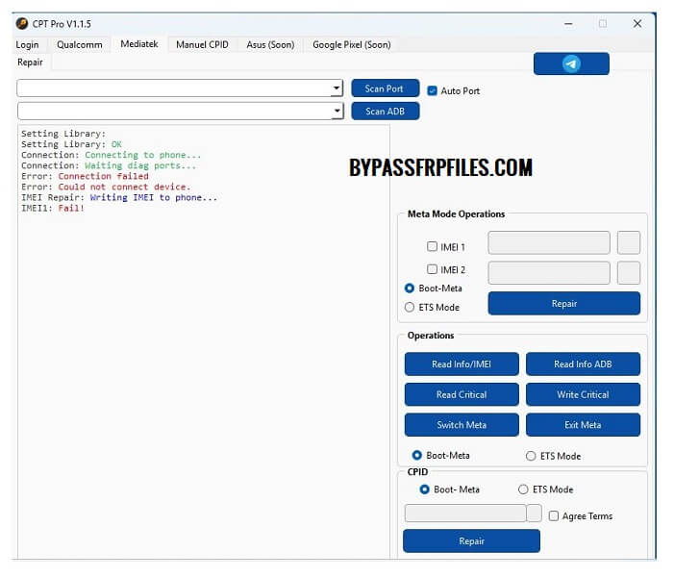Switch to the Qualcomm tab
The height and width of the screenshot is (577, 674).
pyautogui.click(x=80, y=44)
